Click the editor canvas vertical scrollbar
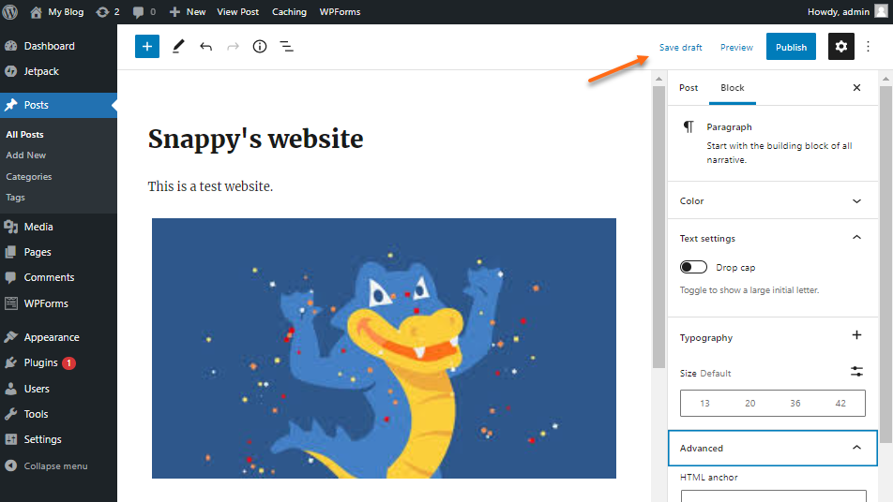 tap(658, 228)
